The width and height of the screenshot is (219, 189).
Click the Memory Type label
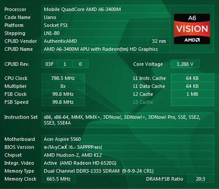pyautogui.click(x=19, y=171)
